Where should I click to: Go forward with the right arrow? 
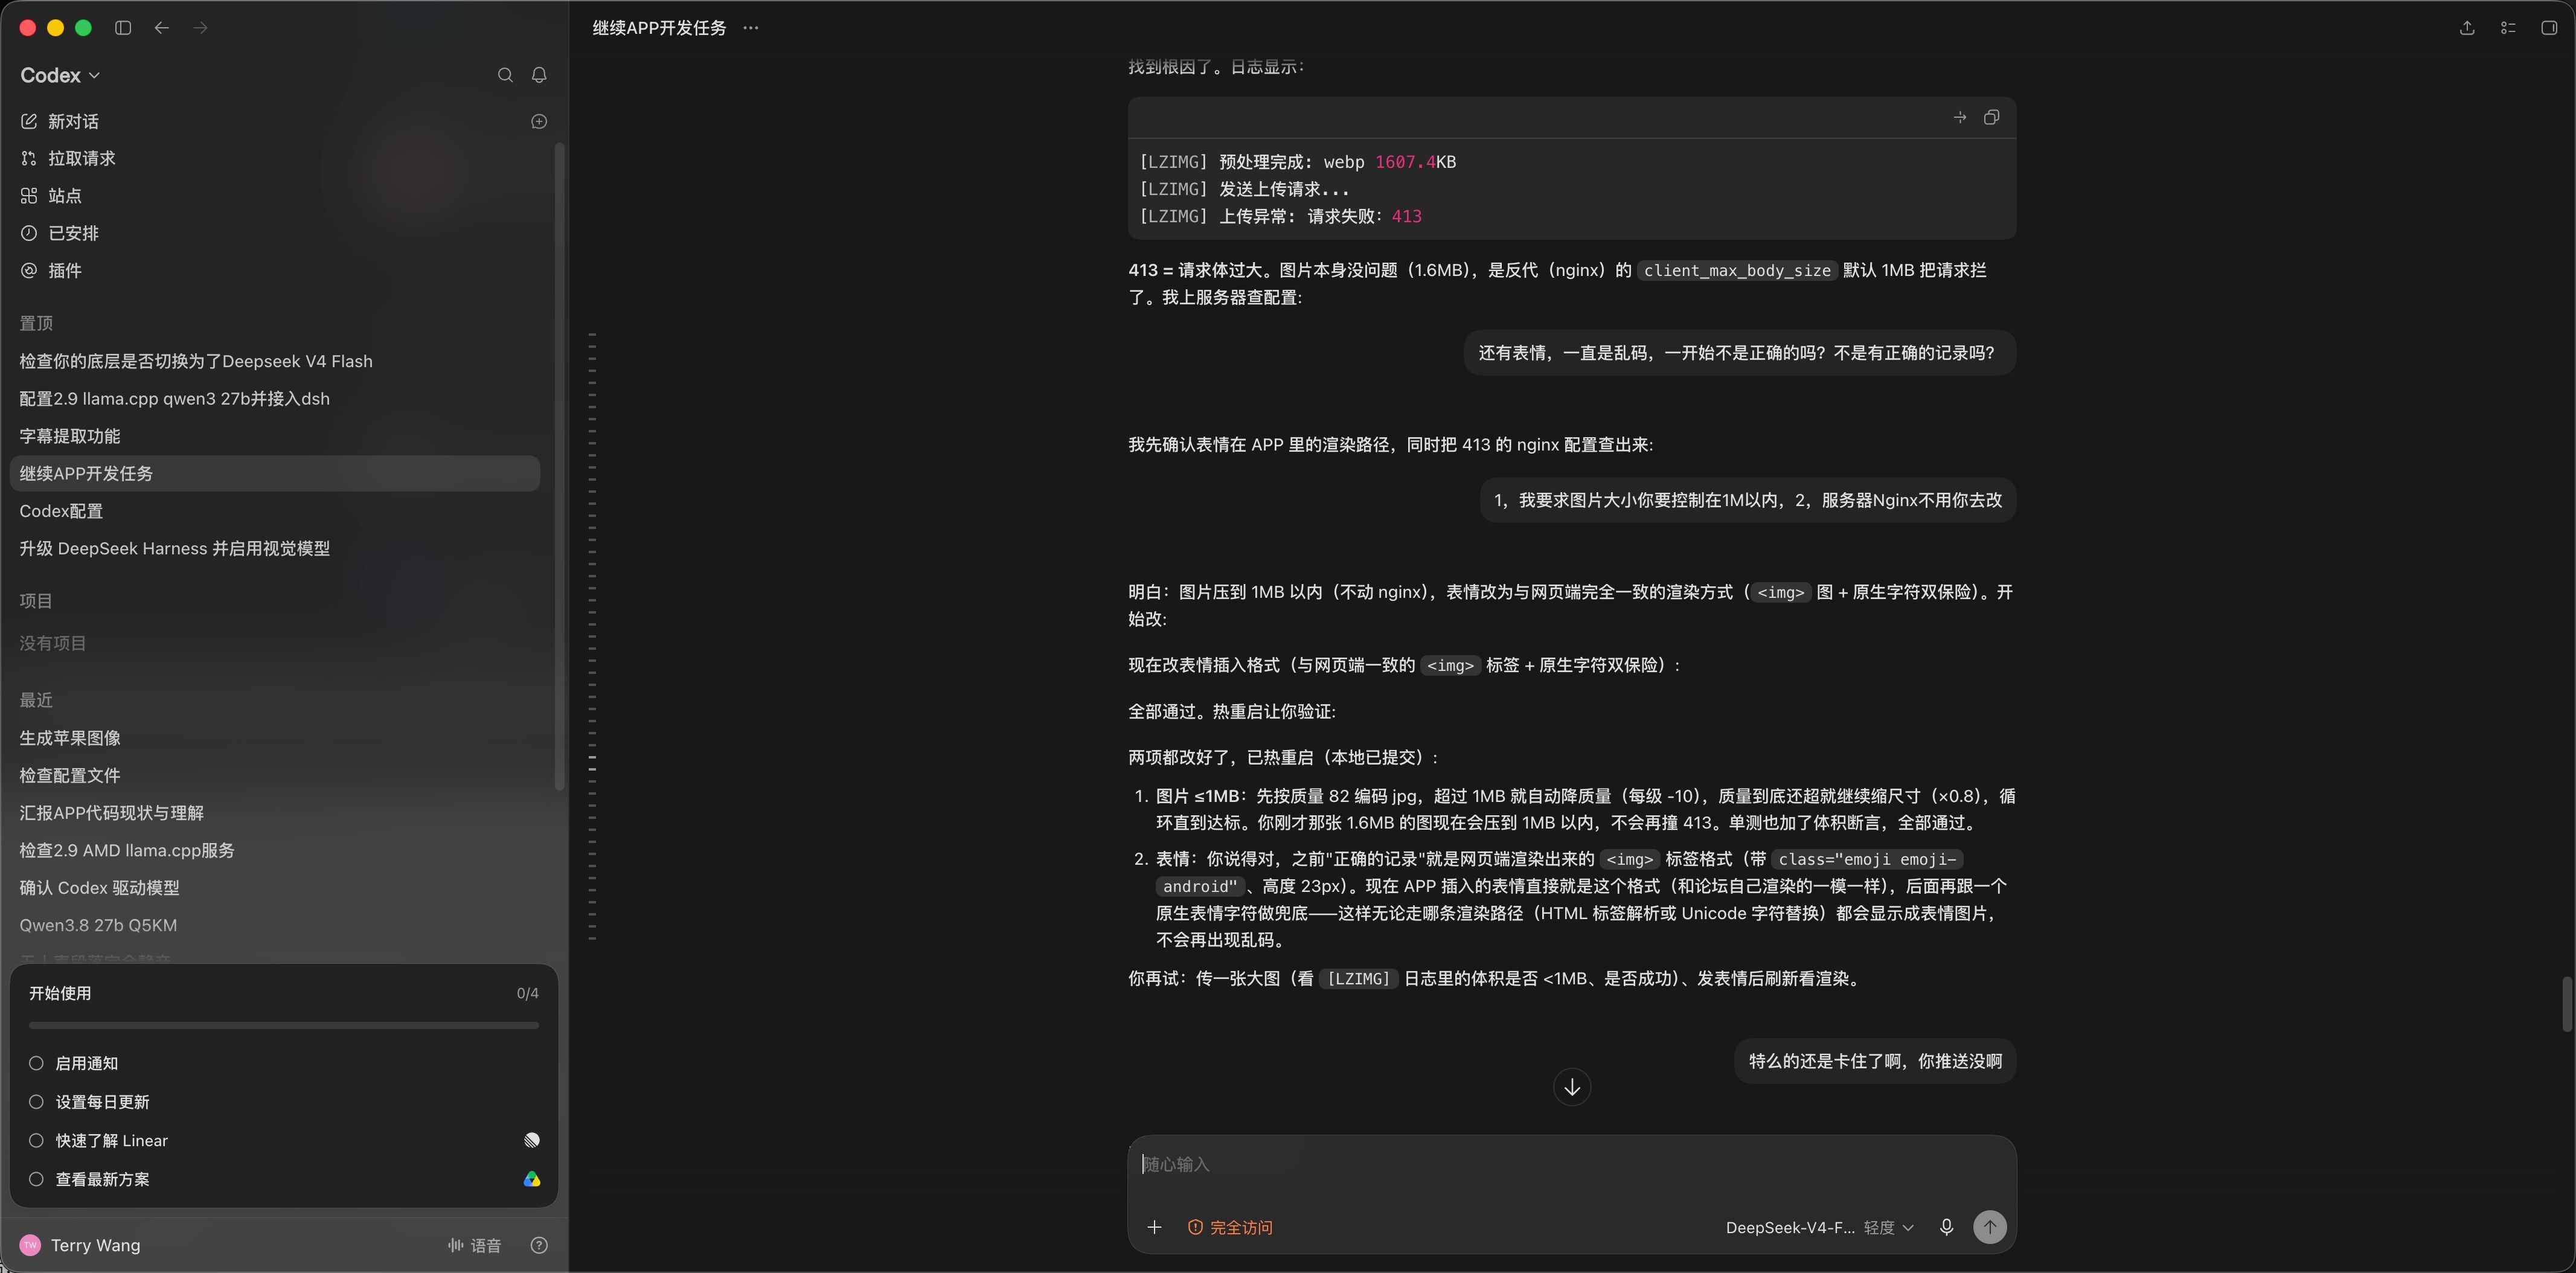coord(201,28)
